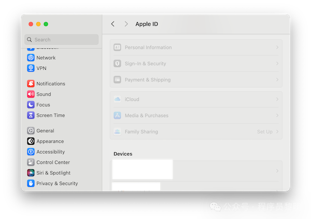Open Notifications pane from sidebar
The width and height of the screenshot is (311, 219).
click(x=51, y=84)
